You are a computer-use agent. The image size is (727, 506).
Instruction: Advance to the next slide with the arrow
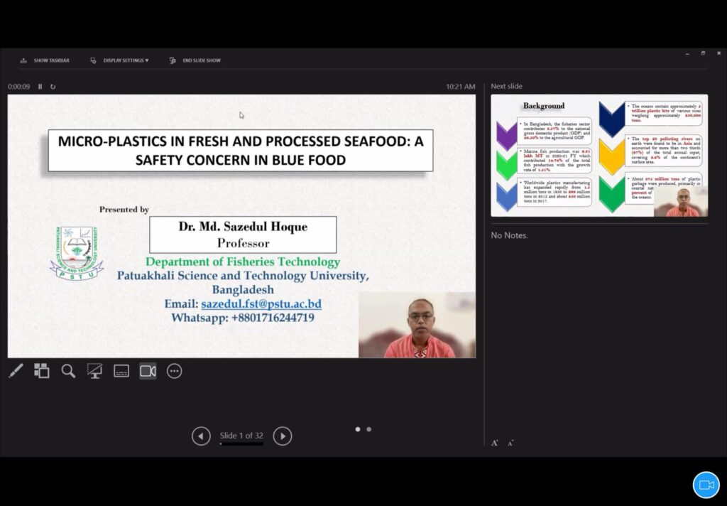[x=283, y=436]
